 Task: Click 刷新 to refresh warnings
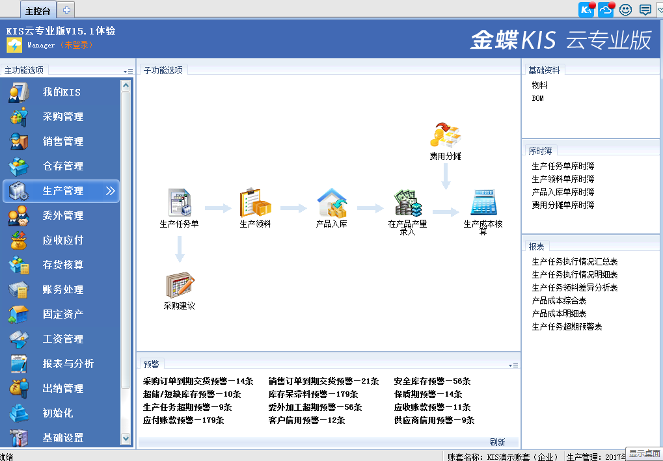click(x=498, y=442)
